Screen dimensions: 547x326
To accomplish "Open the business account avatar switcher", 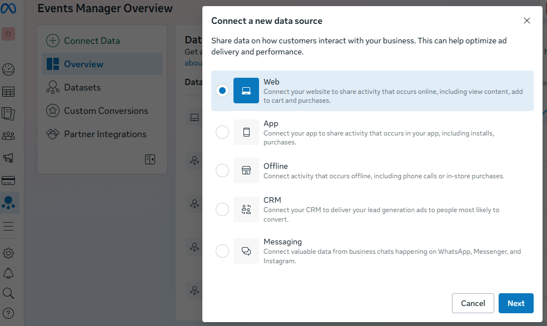I will 8,34.
